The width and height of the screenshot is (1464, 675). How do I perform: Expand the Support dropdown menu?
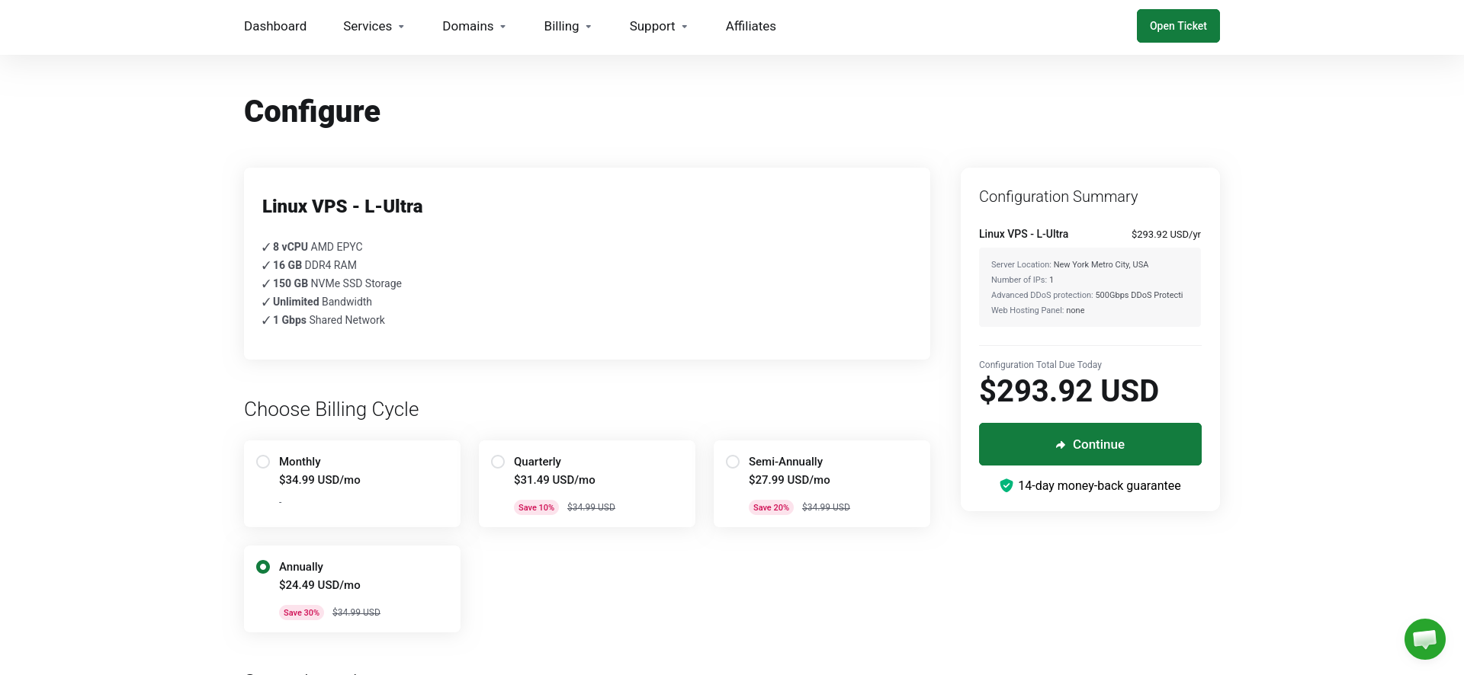pos(658,26)
